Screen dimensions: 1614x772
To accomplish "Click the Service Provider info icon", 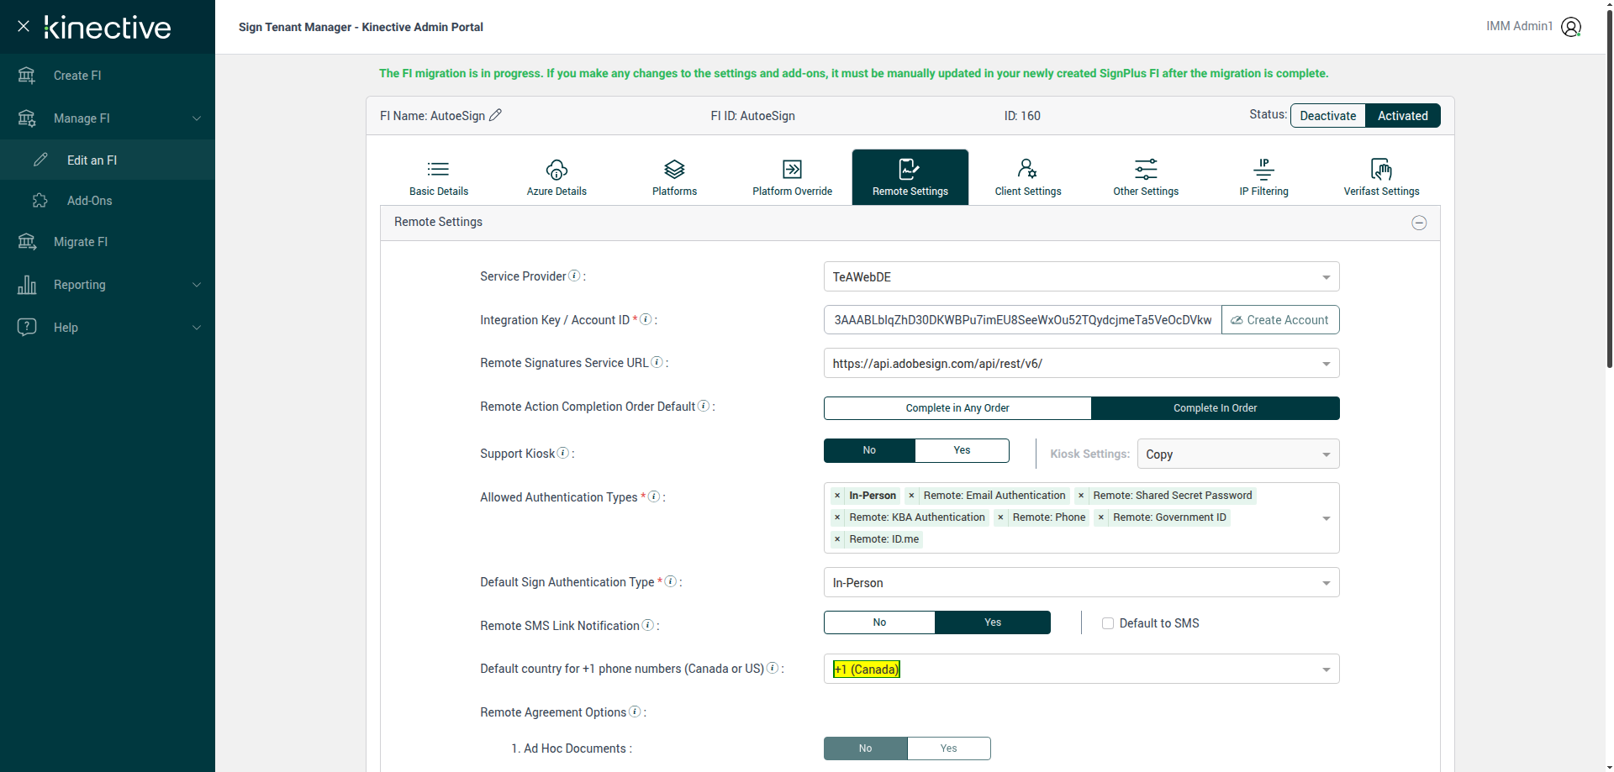I will pyautogui.click(x=574, y=276).
